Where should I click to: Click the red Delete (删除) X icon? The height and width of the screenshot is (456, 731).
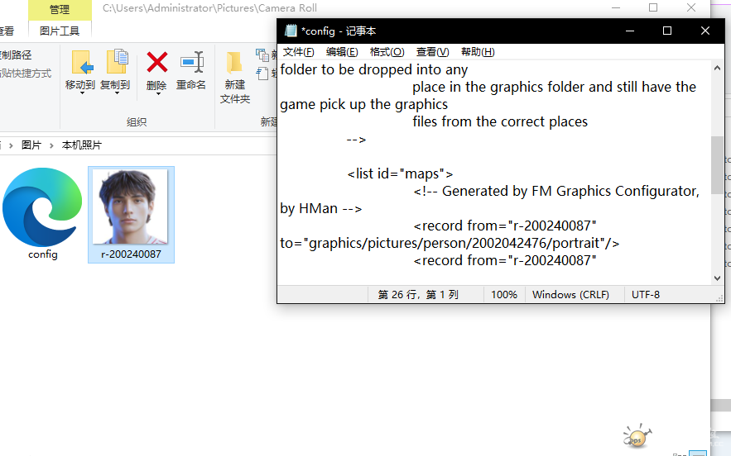[x=156, y=63]
